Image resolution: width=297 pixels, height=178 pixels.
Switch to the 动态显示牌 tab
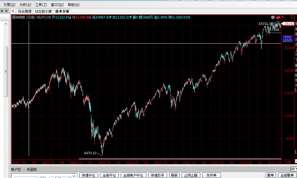[43, 11]
